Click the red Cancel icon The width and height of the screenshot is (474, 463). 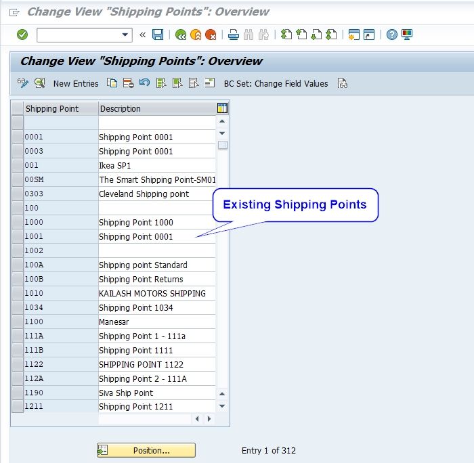click(x=211, y=35)
